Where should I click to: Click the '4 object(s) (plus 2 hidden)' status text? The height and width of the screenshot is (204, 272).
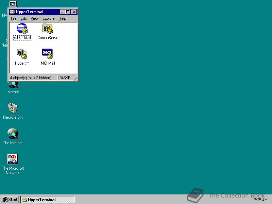coord(31,78)
